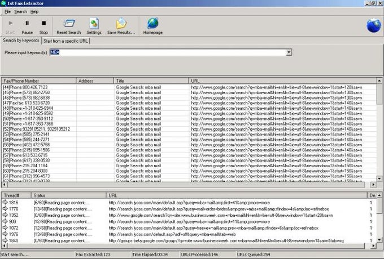Click the results list horizontal scrollbar thumb
The width and height of the screenshot is (384, 259).
coord(186,185)
